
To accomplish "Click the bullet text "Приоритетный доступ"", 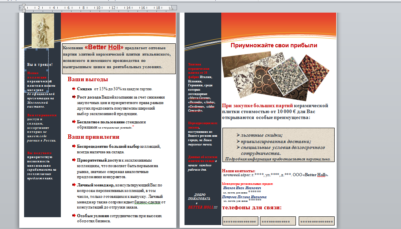I will coord(99,160).
